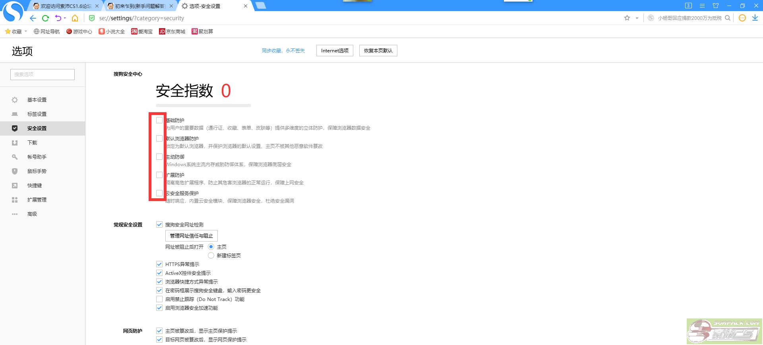Click the new tab button
This screenshot has width=763, height=345.
coord(261,6)
